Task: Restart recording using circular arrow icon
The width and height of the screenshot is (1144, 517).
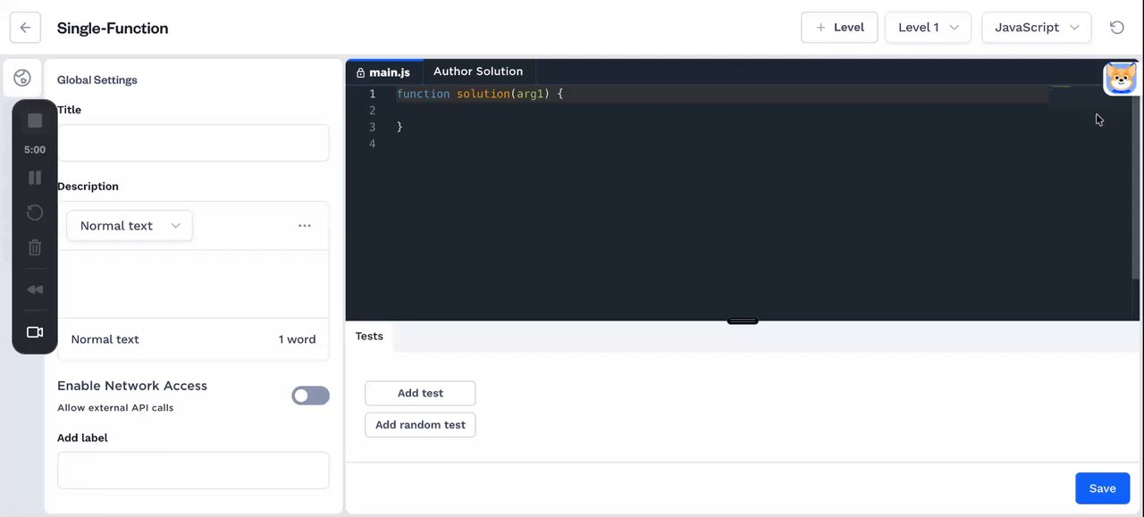Action: pyautogui.click(x=35, y=213)
